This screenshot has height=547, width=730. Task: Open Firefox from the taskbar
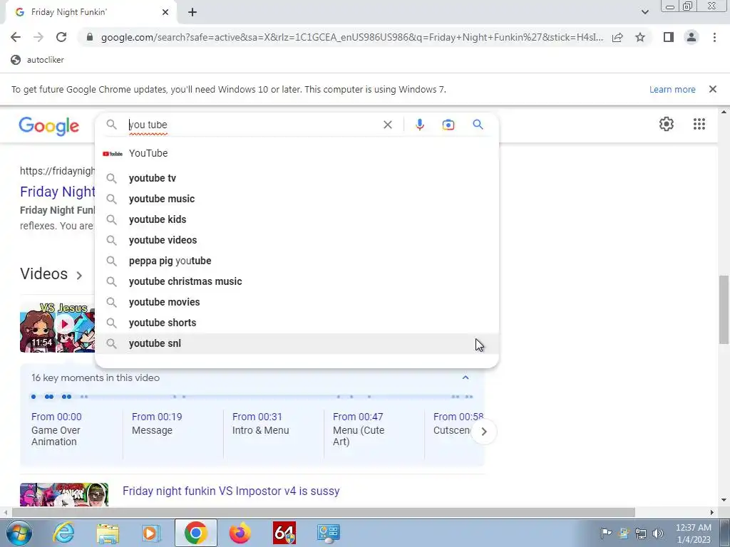pyautogui.click(x=240, y=533)
